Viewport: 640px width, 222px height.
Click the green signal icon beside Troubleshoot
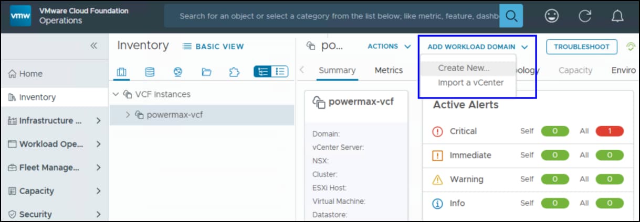click(x=631, y=47)
